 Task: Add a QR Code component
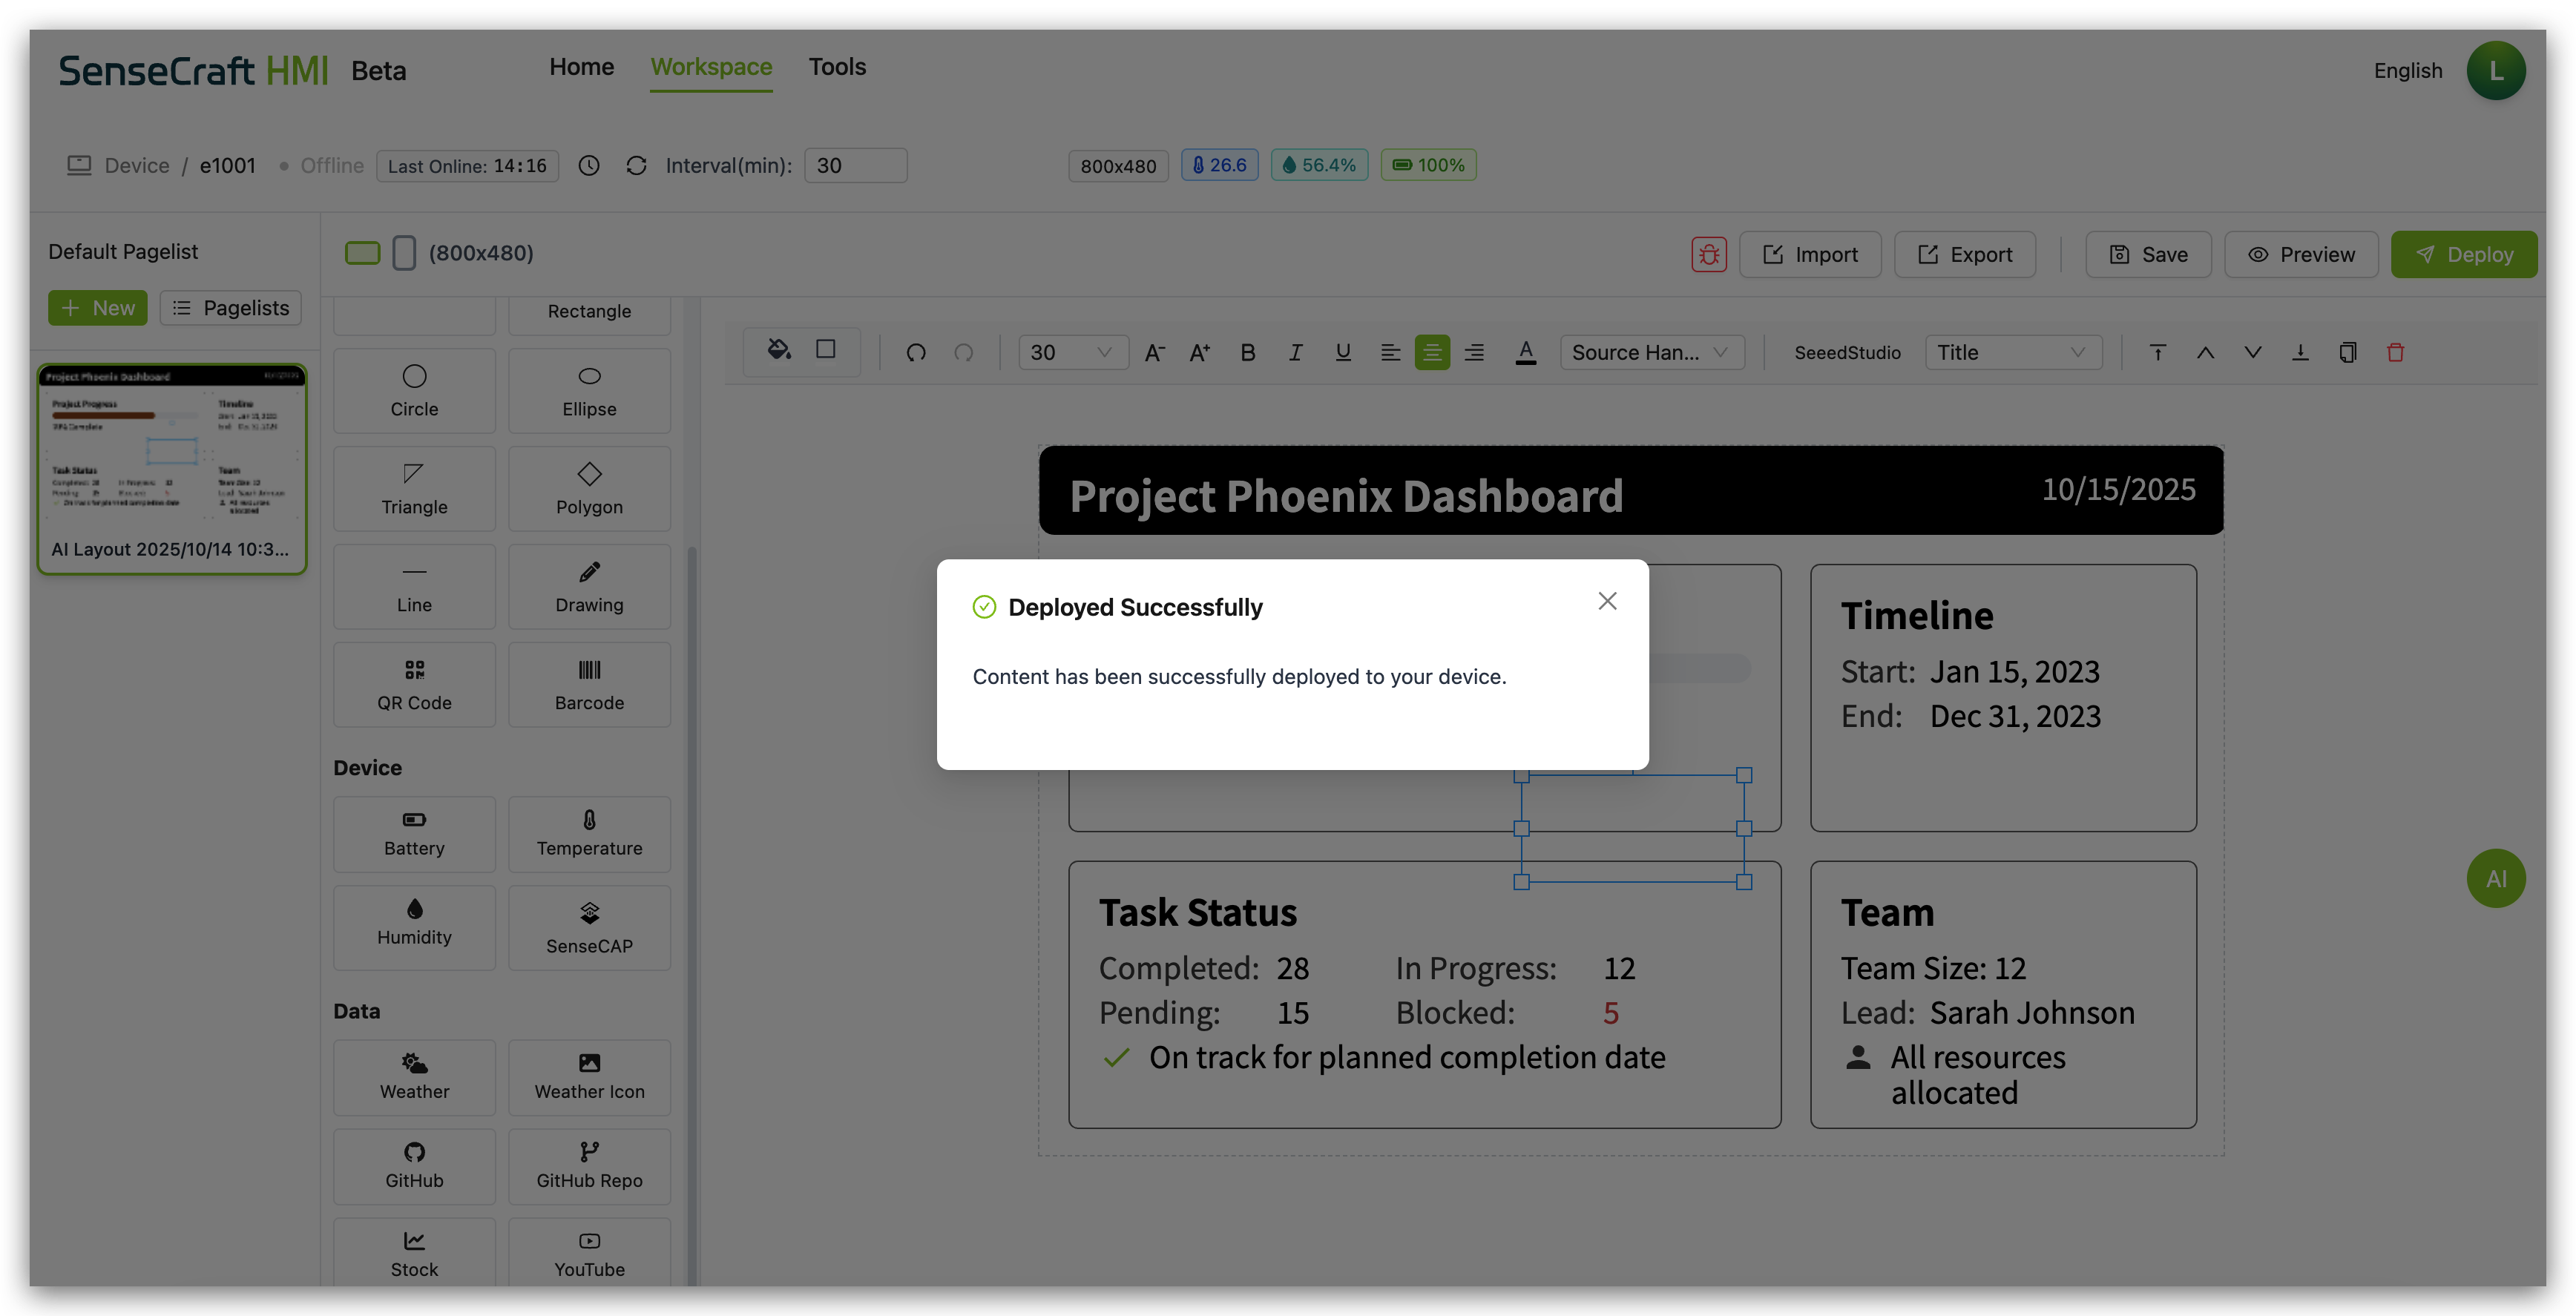point(414,684)
